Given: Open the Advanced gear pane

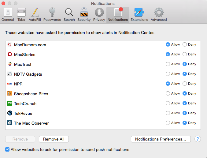Looking at the screenshot, I should 159,15.
